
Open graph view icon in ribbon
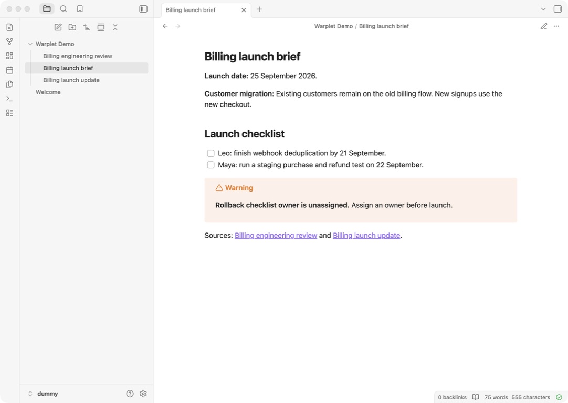[10, 41]
